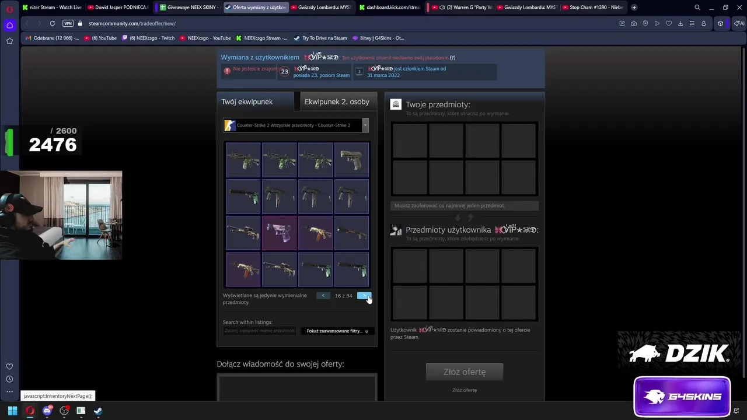The height and width of the screenshot is (420, 747).
Task: Open the Opera AI sidebar button
Action: click(739, 23)
